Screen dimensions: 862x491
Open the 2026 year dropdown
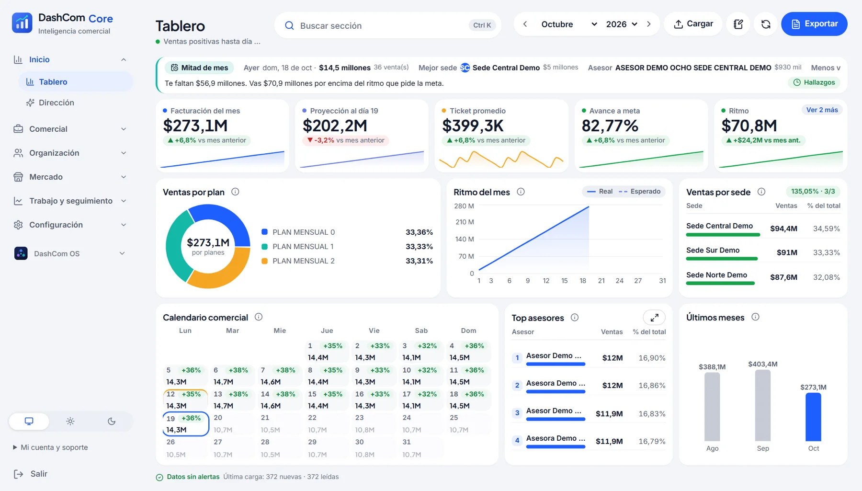622,24
